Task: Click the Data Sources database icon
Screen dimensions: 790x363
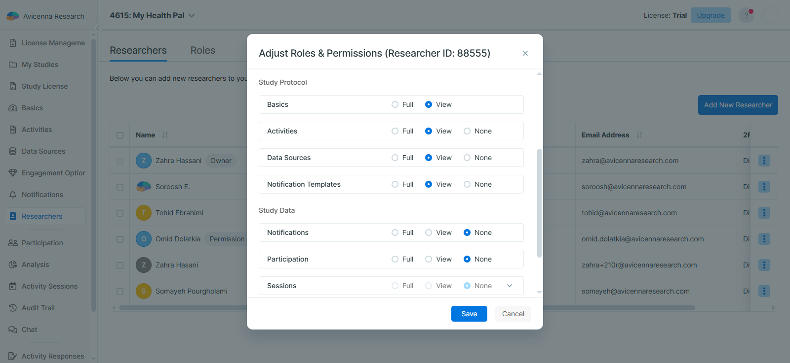Action: 13,151
